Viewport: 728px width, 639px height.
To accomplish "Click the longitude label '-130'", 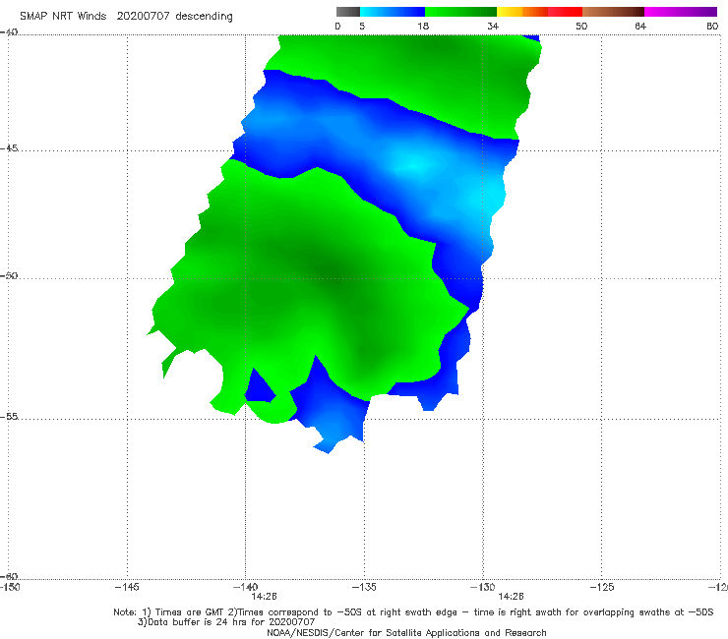I will click(x=482, y=587).
